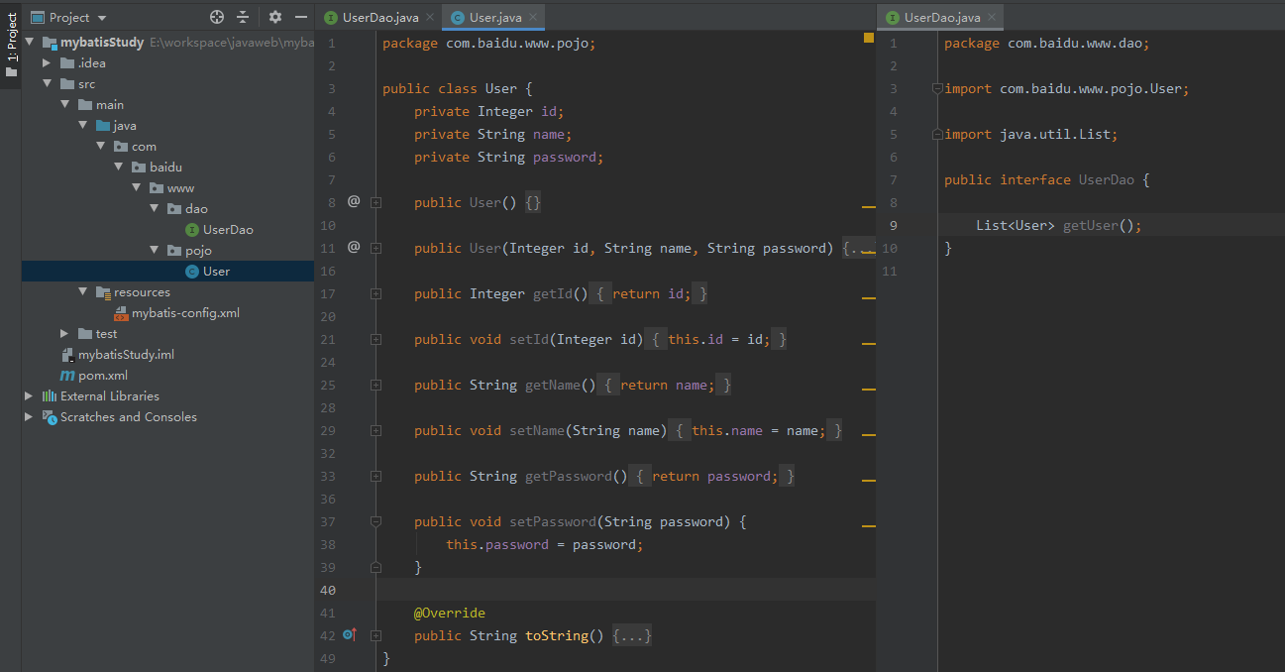This screenshot has height=672, width=1285.
Task: Unfold setName method on line 29
Action: [x=376, y=430]
